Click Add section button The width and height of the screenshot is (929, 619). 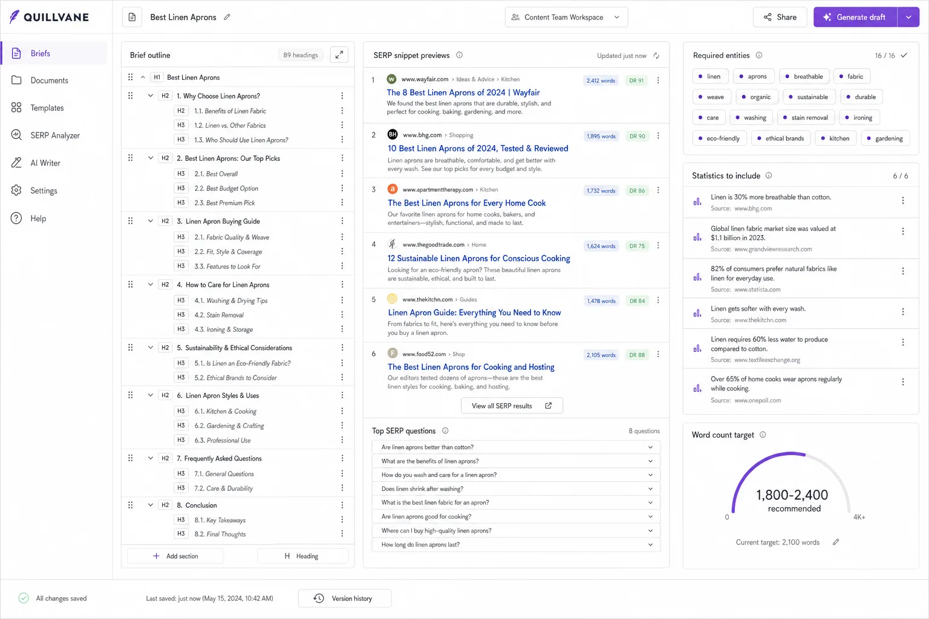pyautogui.click(x=175, y=556)
